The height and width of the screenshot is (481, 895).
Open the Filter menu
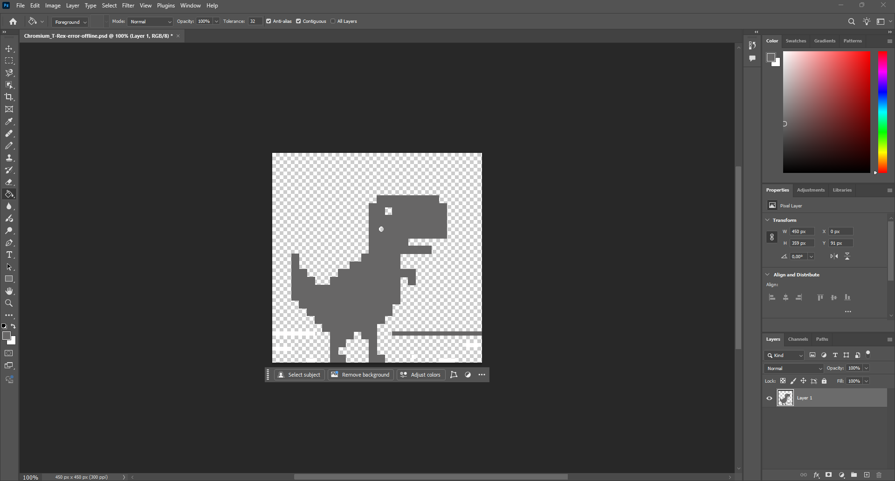(x=128, y=6)
